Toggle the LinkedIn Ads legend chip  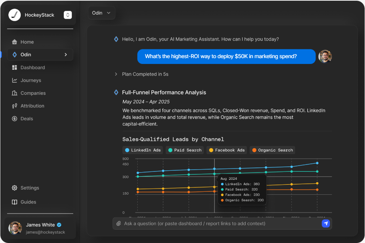pyautogui.click(x=143, y=150)
